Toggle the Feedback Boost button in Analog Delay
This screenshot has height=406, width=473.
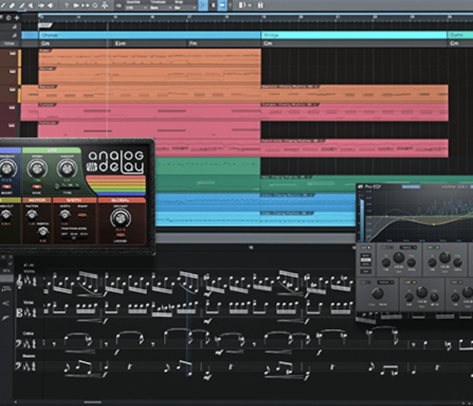(x=7, y=187)
